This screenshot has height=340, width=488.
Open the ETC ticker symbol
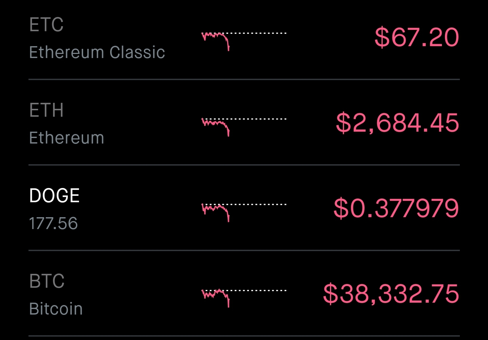coord(46,25)
